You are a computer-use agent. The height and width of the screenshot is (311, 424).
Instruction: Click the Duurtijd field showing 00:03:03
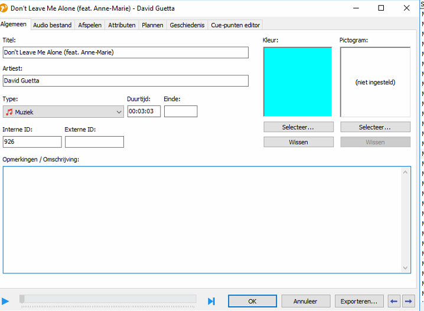pos(144,111)
